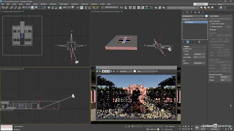Open the Graph Editors menu
Viewport: 234px width, 131px height.
[64, 4]
